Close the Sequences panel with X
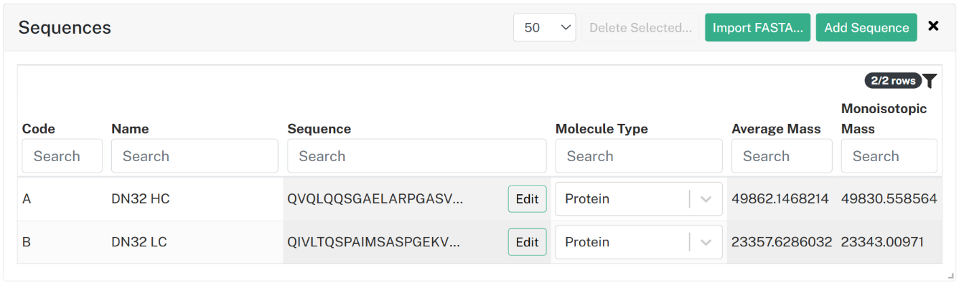 pos(933,26)
